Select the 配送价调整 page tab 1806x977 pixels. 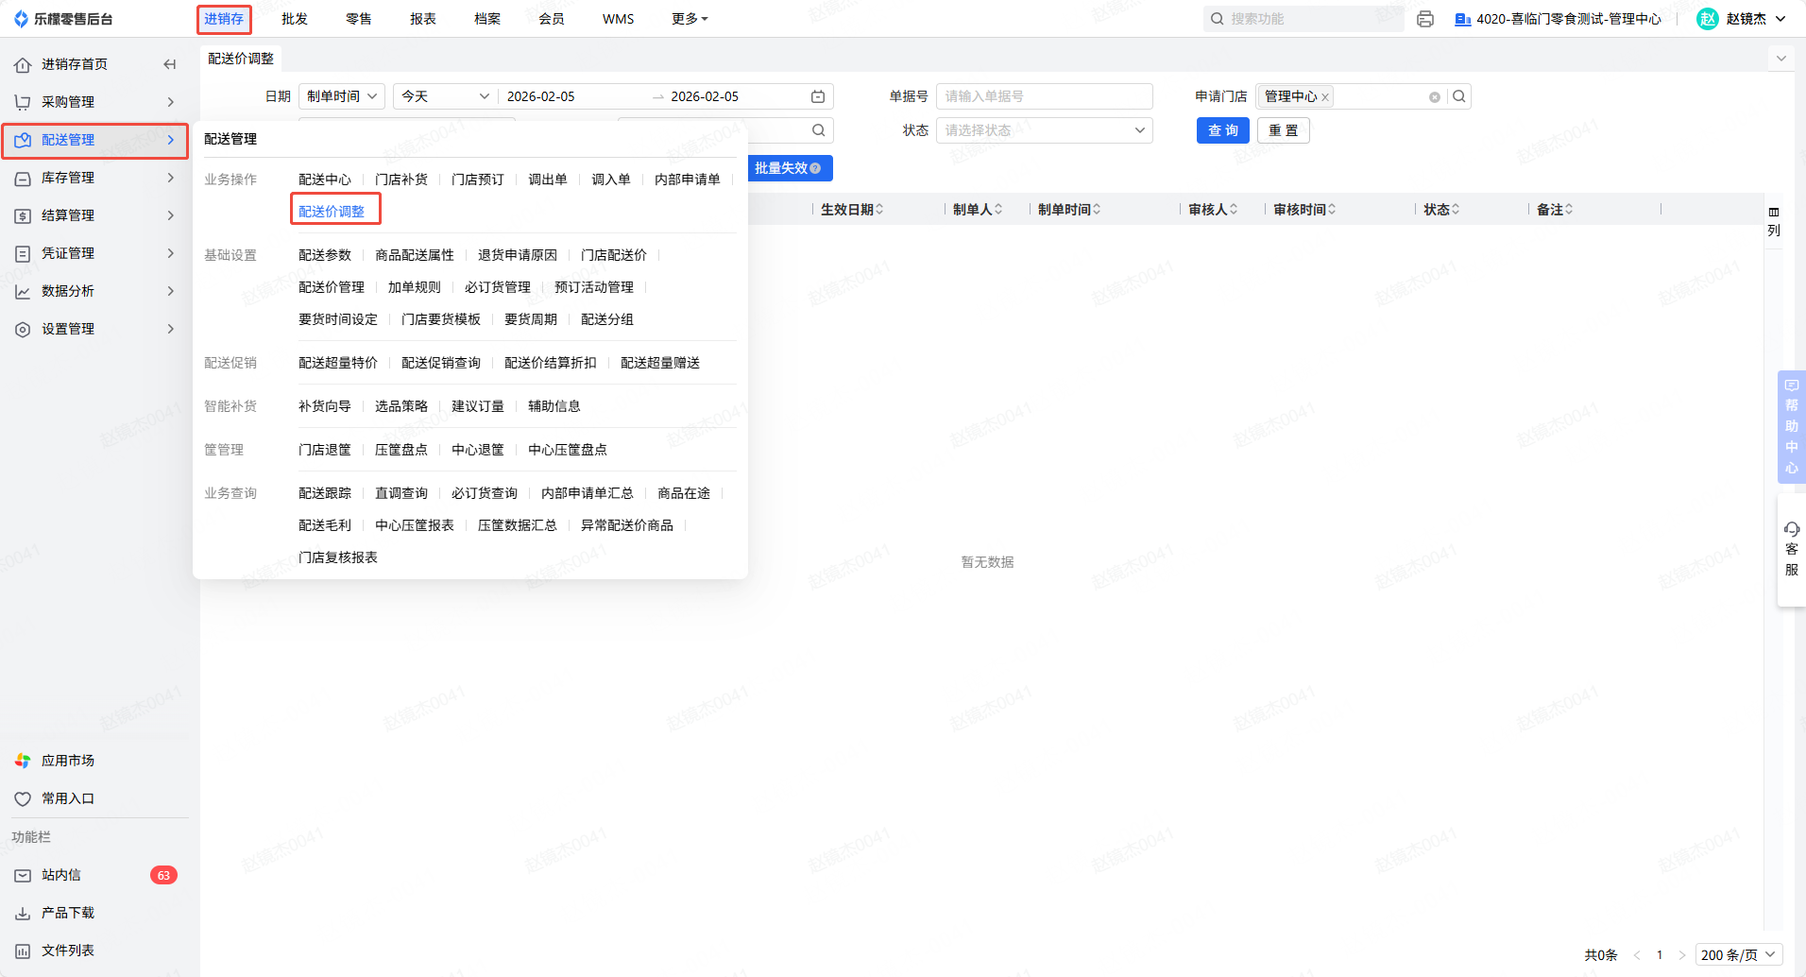pyautogui.click(x=241, y=59)
